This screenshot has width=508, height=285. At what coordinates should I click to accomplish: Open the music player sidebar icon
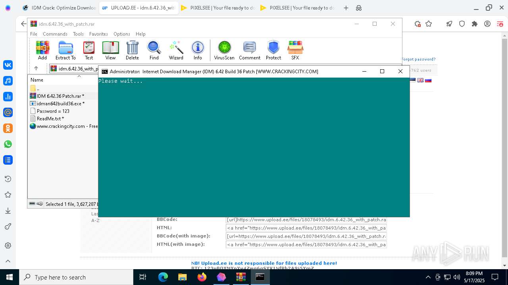(8, 81)
